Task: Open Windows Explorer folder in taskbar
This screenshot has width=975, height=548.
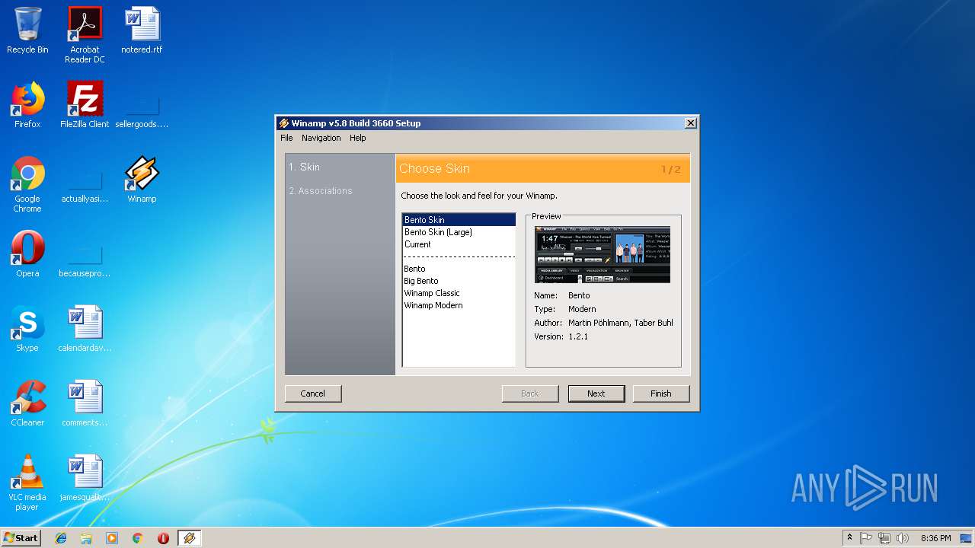Action: tap(86, 538)
